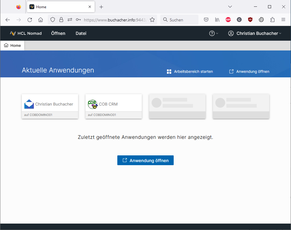Expand the help menu chevron

(x=217, y=33)
